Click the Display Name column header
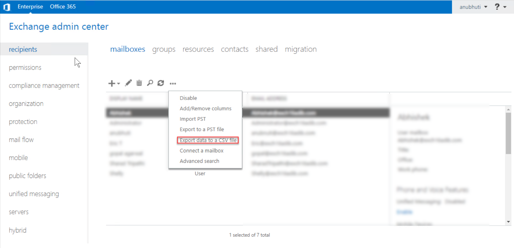 click(126, 98)
